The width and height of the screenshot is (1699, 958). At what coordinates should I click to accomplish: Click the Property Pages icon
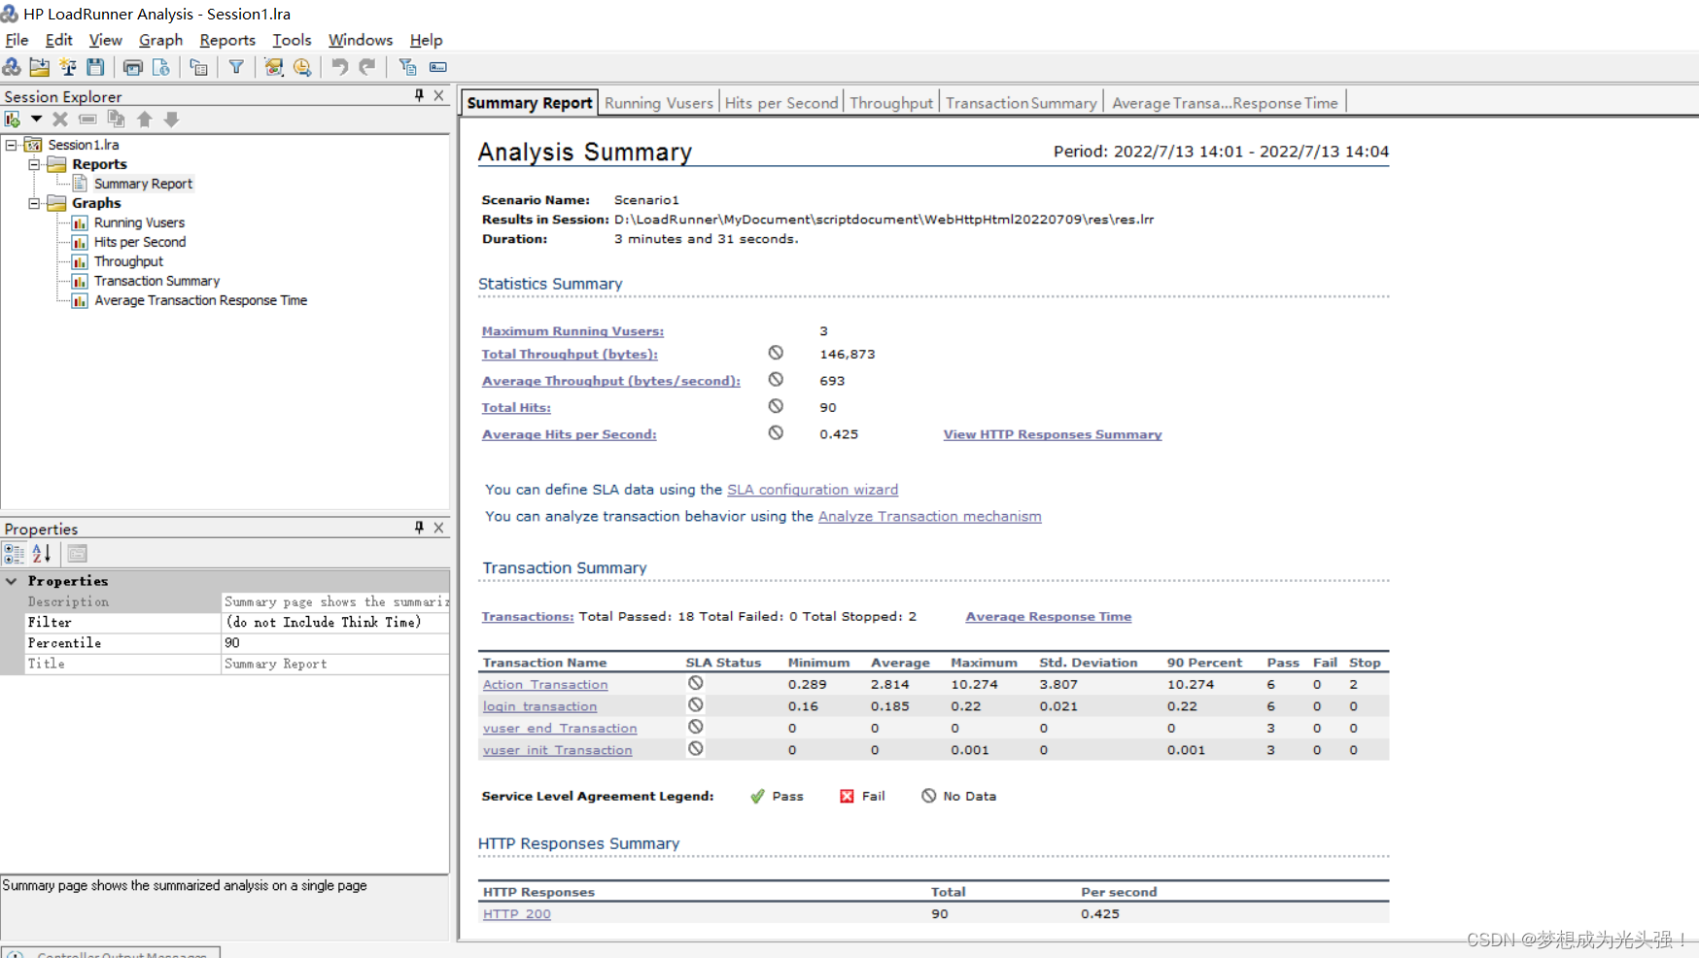[78, 554]
